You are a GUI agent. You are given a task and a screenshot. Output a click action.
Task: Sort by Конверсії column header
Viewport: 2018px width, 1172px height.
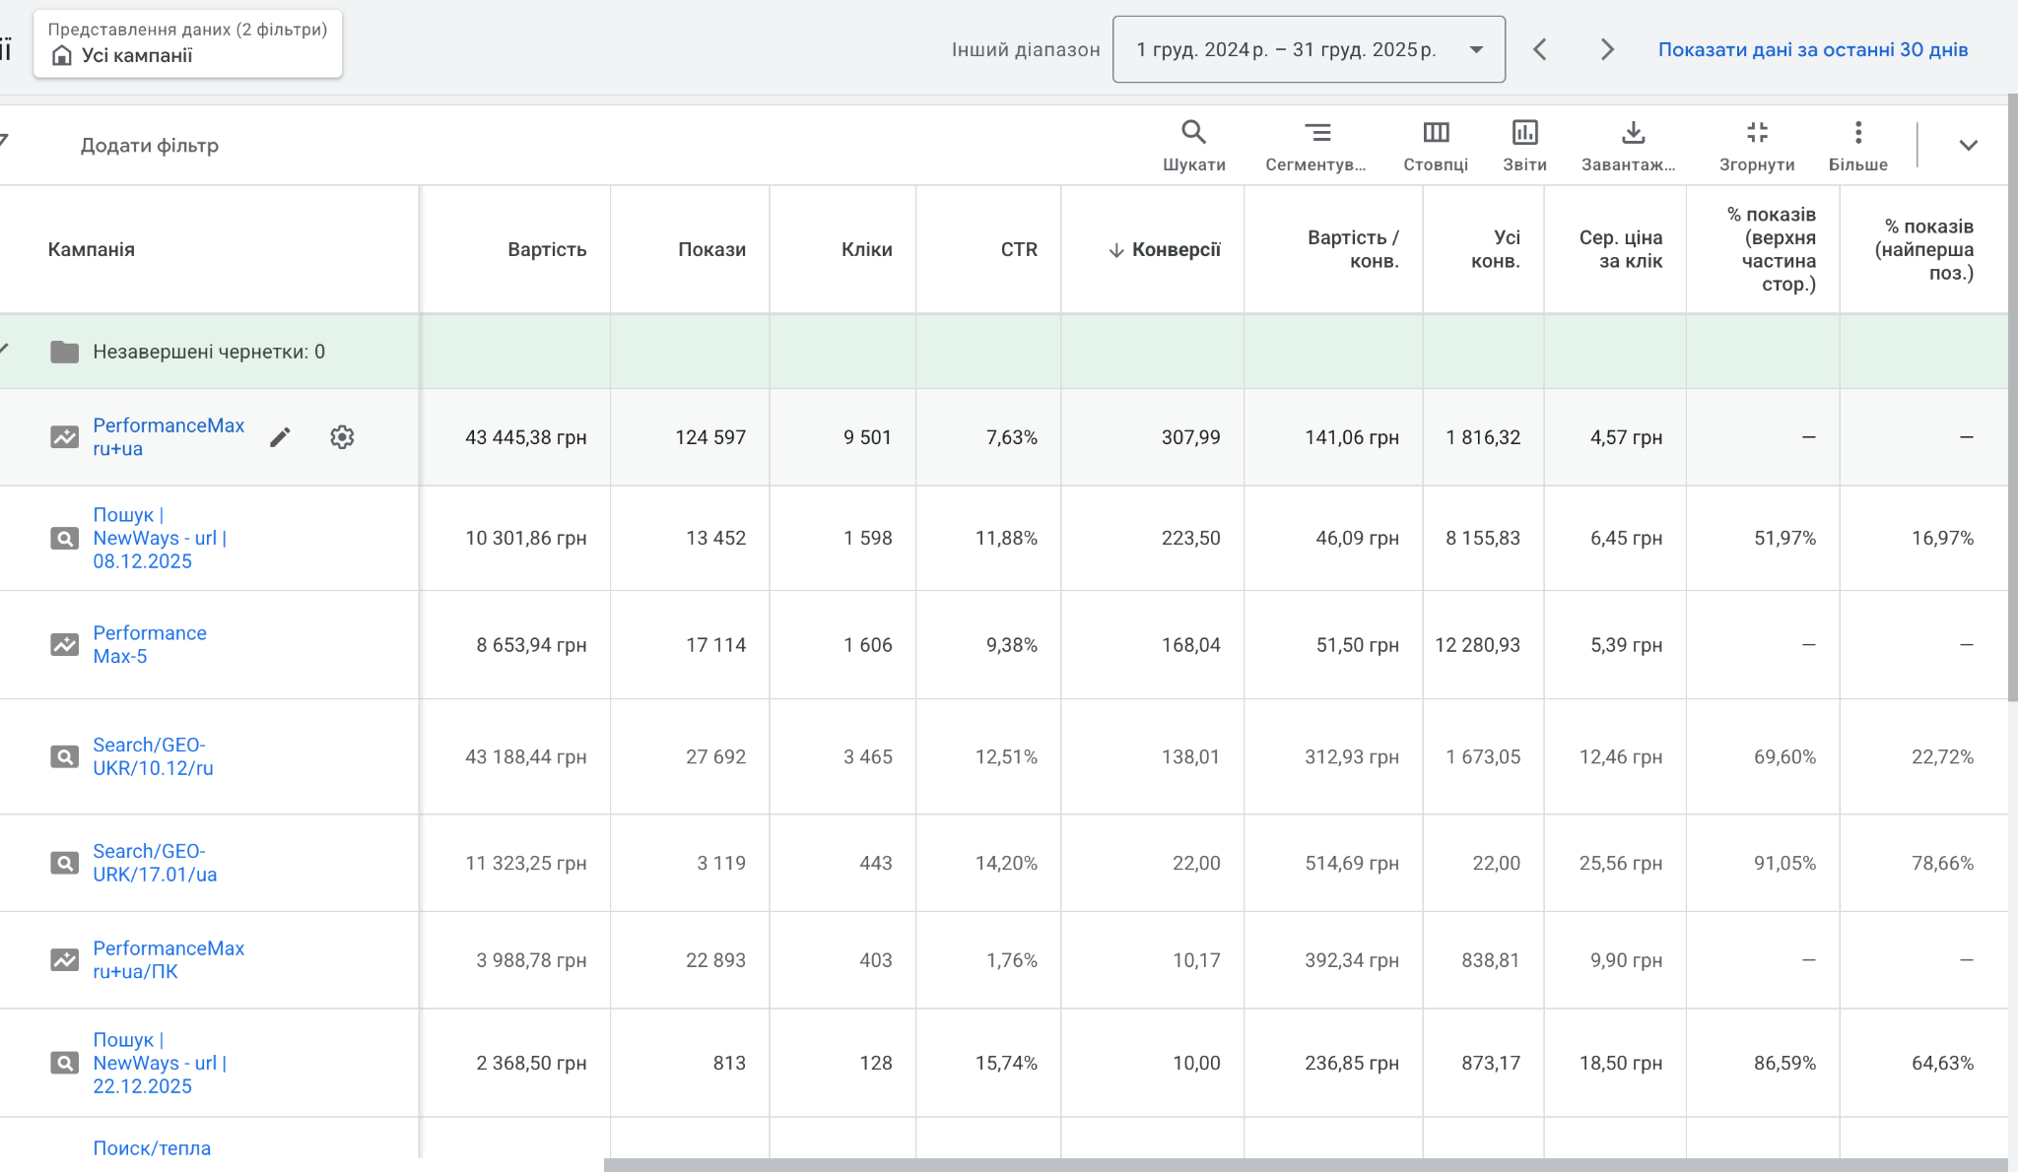pos(1175,250)
